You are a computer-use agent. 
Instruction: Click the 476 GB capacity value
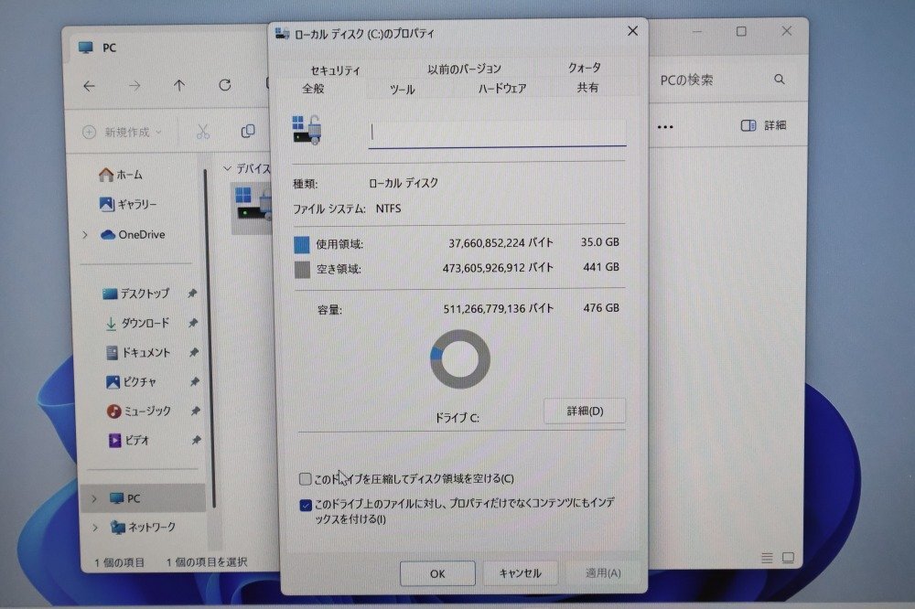click(x=601, y=308)
